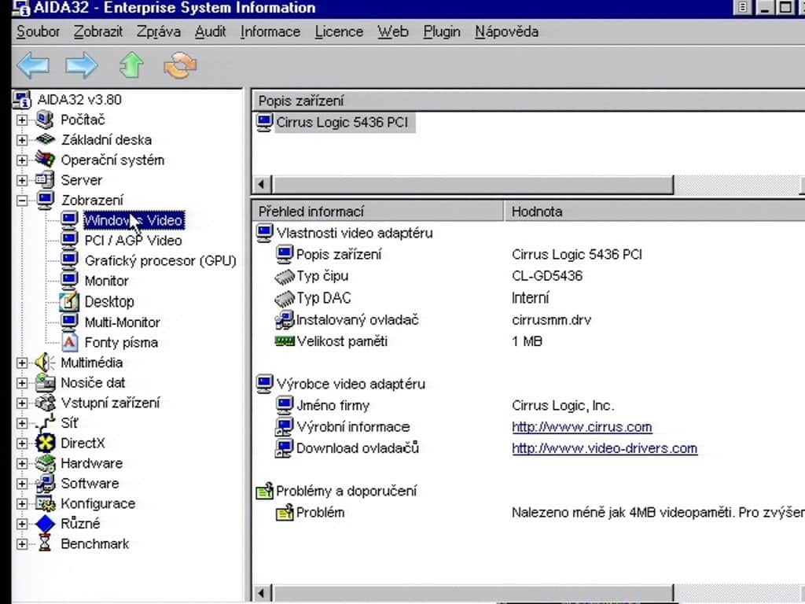Click the Popis zařízení column header
Screen dimensions: 805x604
point(529,101)
